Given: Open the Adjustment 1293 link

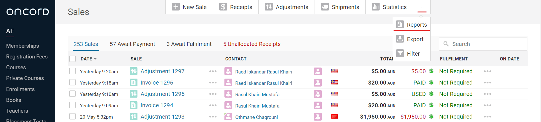Looking at the screenshot, I should click(x=163, y=117).
